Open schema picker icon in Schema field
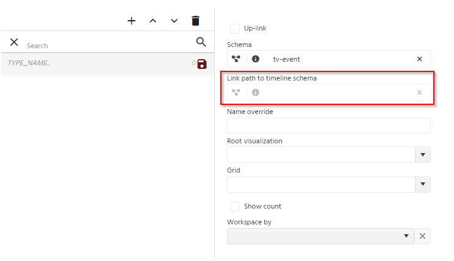The width and height of the screenshot is (454, 261). 236,59
